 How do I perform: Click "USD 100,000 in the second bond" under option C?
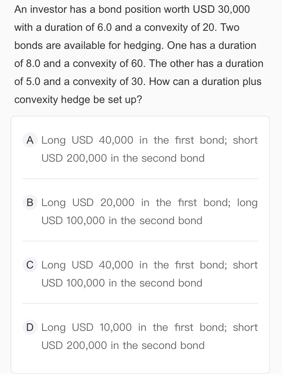click(122, 283)
